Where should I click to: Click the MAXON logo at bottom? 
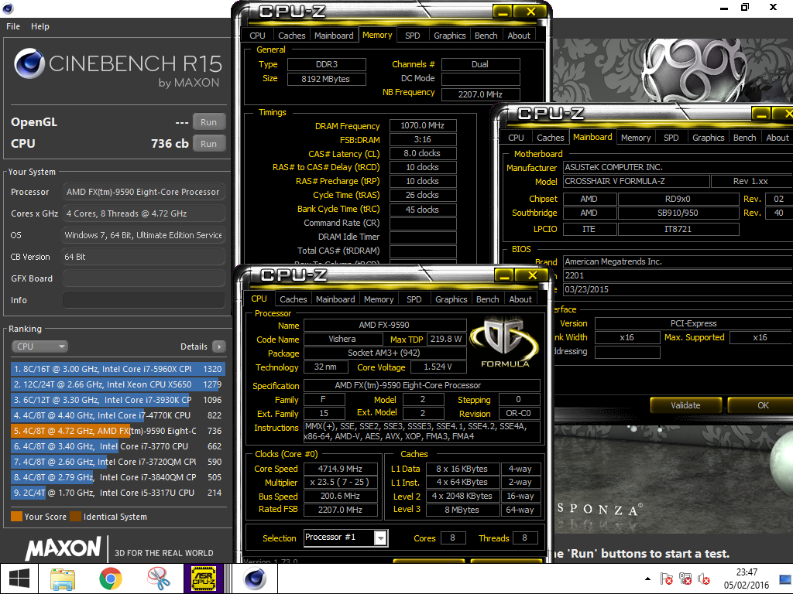pyautogui.click(x=64, y=548)
